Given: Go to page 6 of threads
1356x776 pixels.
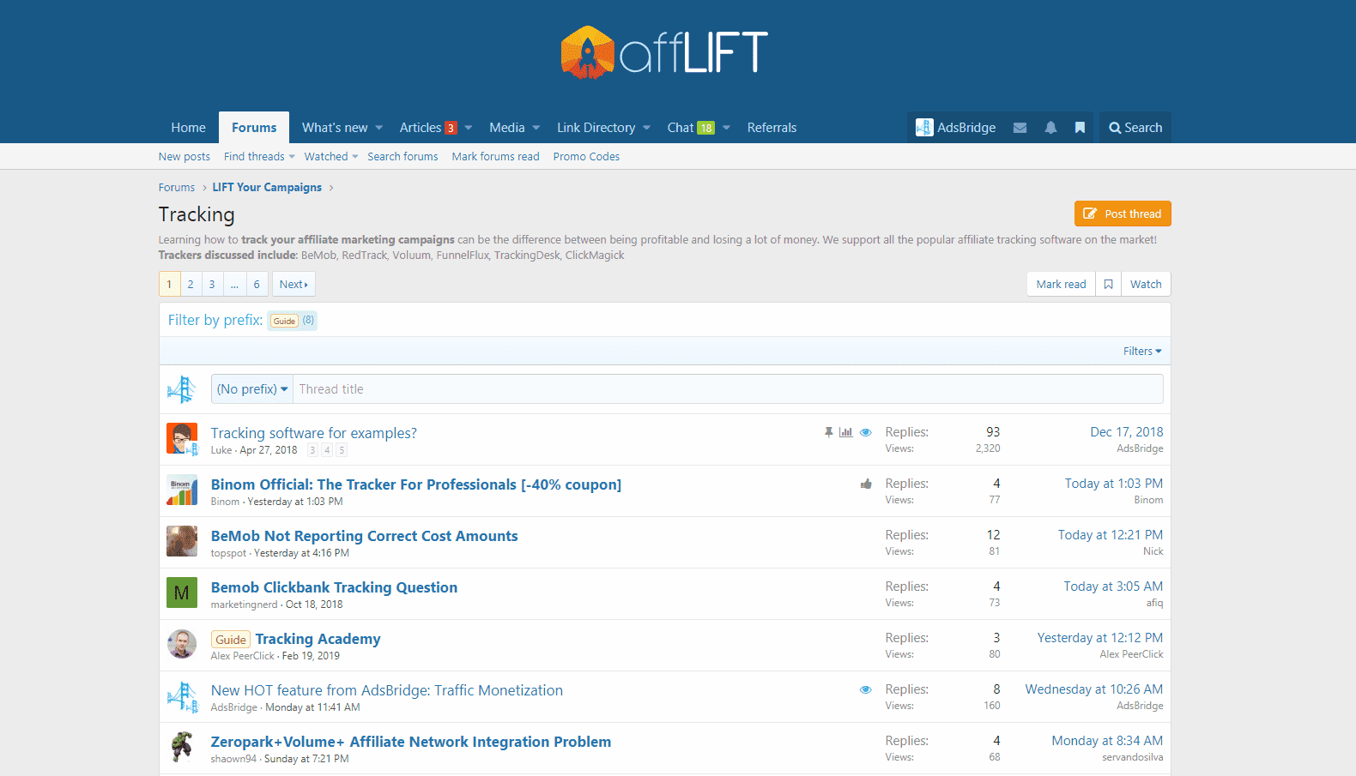Looking at the screenshot, I should (x=257, y=285).
